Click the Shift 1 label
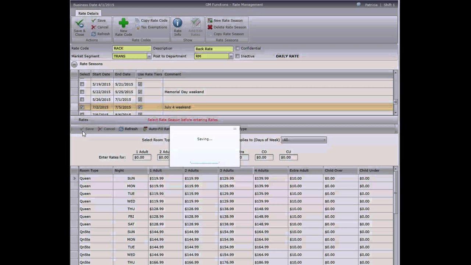Image resolution: width=471 pixels, height=265 pixels. 389,5
